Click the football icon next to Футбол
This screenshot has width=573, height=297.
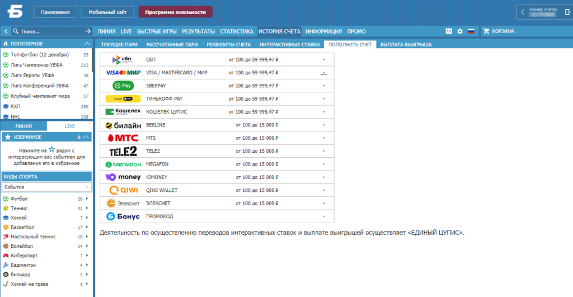pos(6,199)
